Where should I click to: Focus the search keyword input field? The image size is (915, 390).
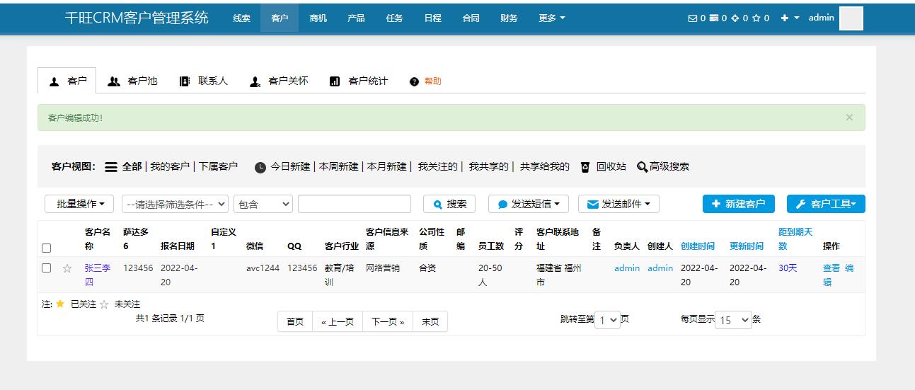pyautogui.click(x=354, y=204)
